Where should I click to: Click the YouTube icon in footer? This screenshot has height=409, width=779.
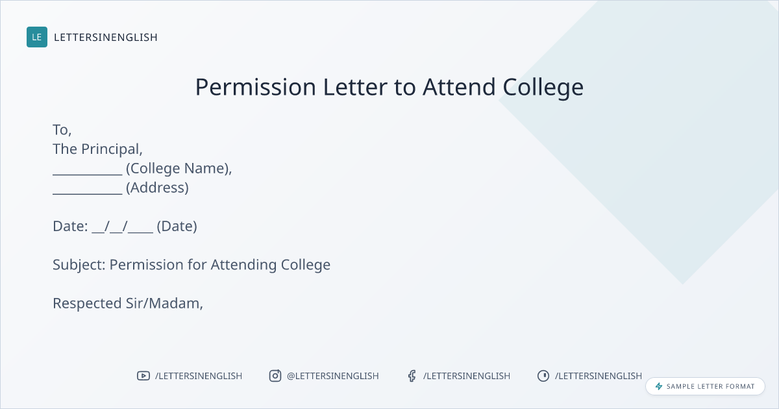coord(143,376)
